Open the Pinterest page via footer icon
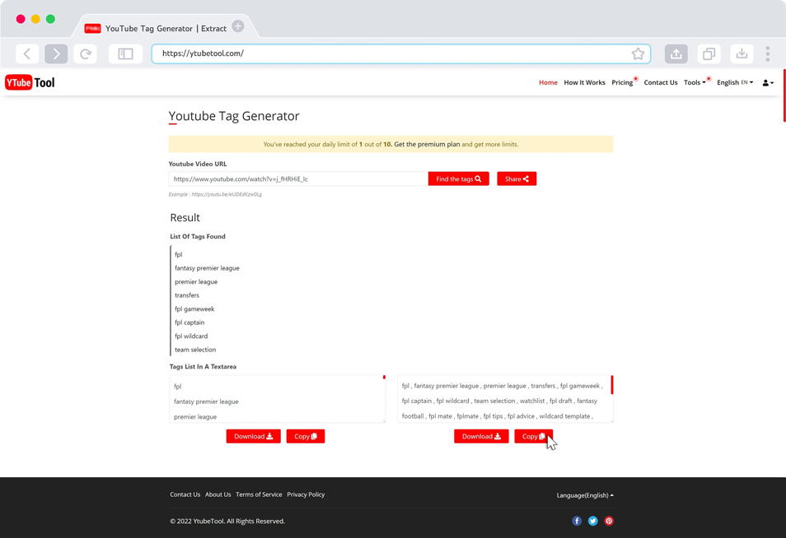 [609, 521]
